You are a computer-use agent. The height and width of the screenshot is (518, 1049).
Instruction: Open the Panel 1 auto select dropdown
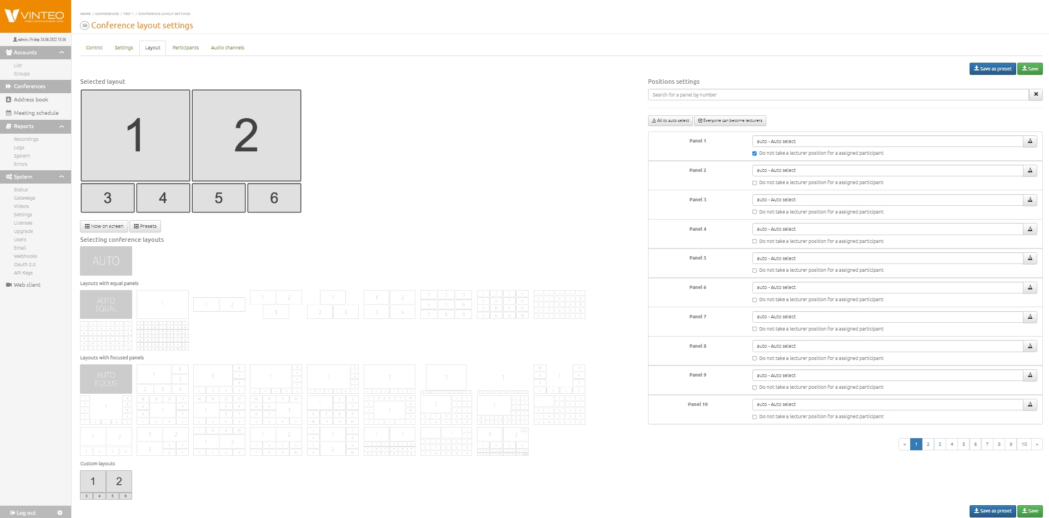tap(887, 141)
